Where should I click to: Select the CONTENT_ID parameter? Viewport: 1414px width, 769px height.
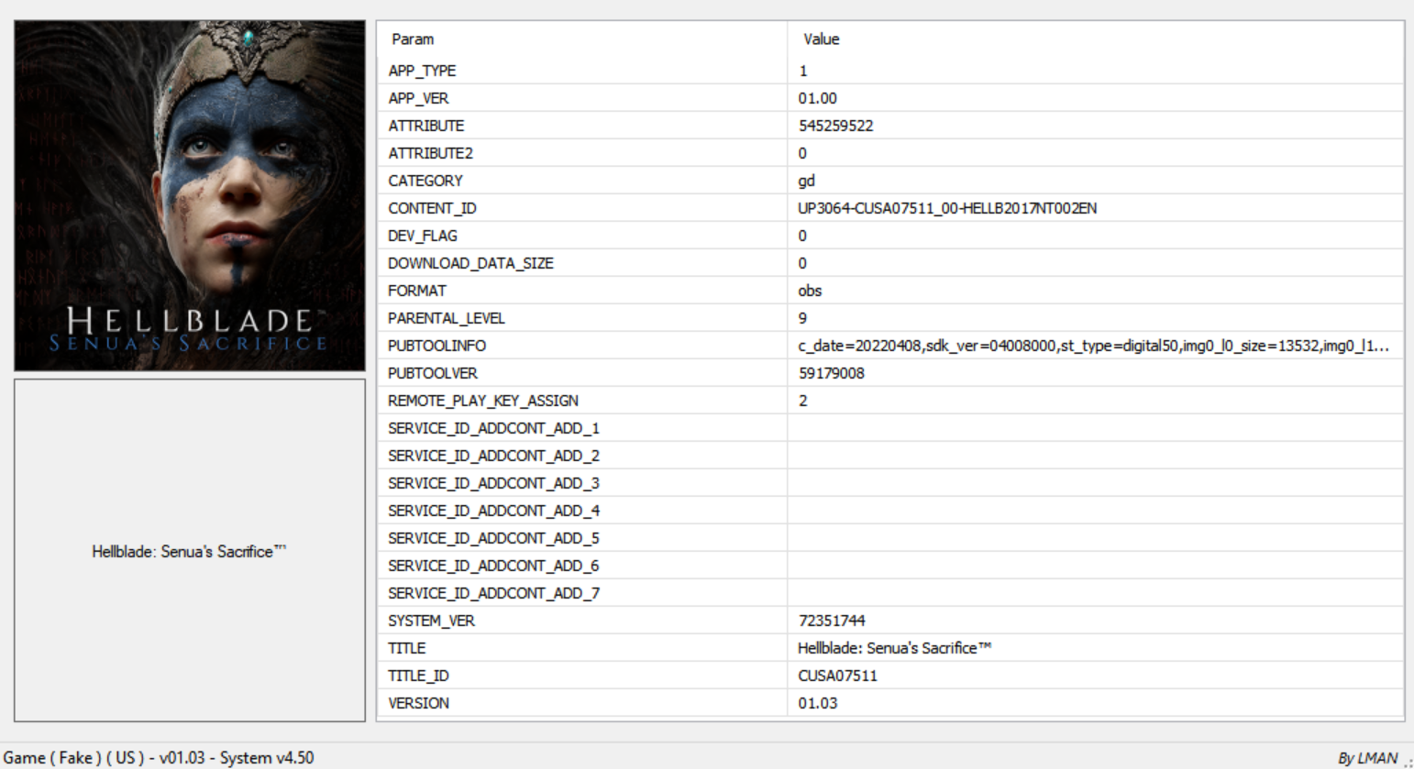(x=432, y=208)
